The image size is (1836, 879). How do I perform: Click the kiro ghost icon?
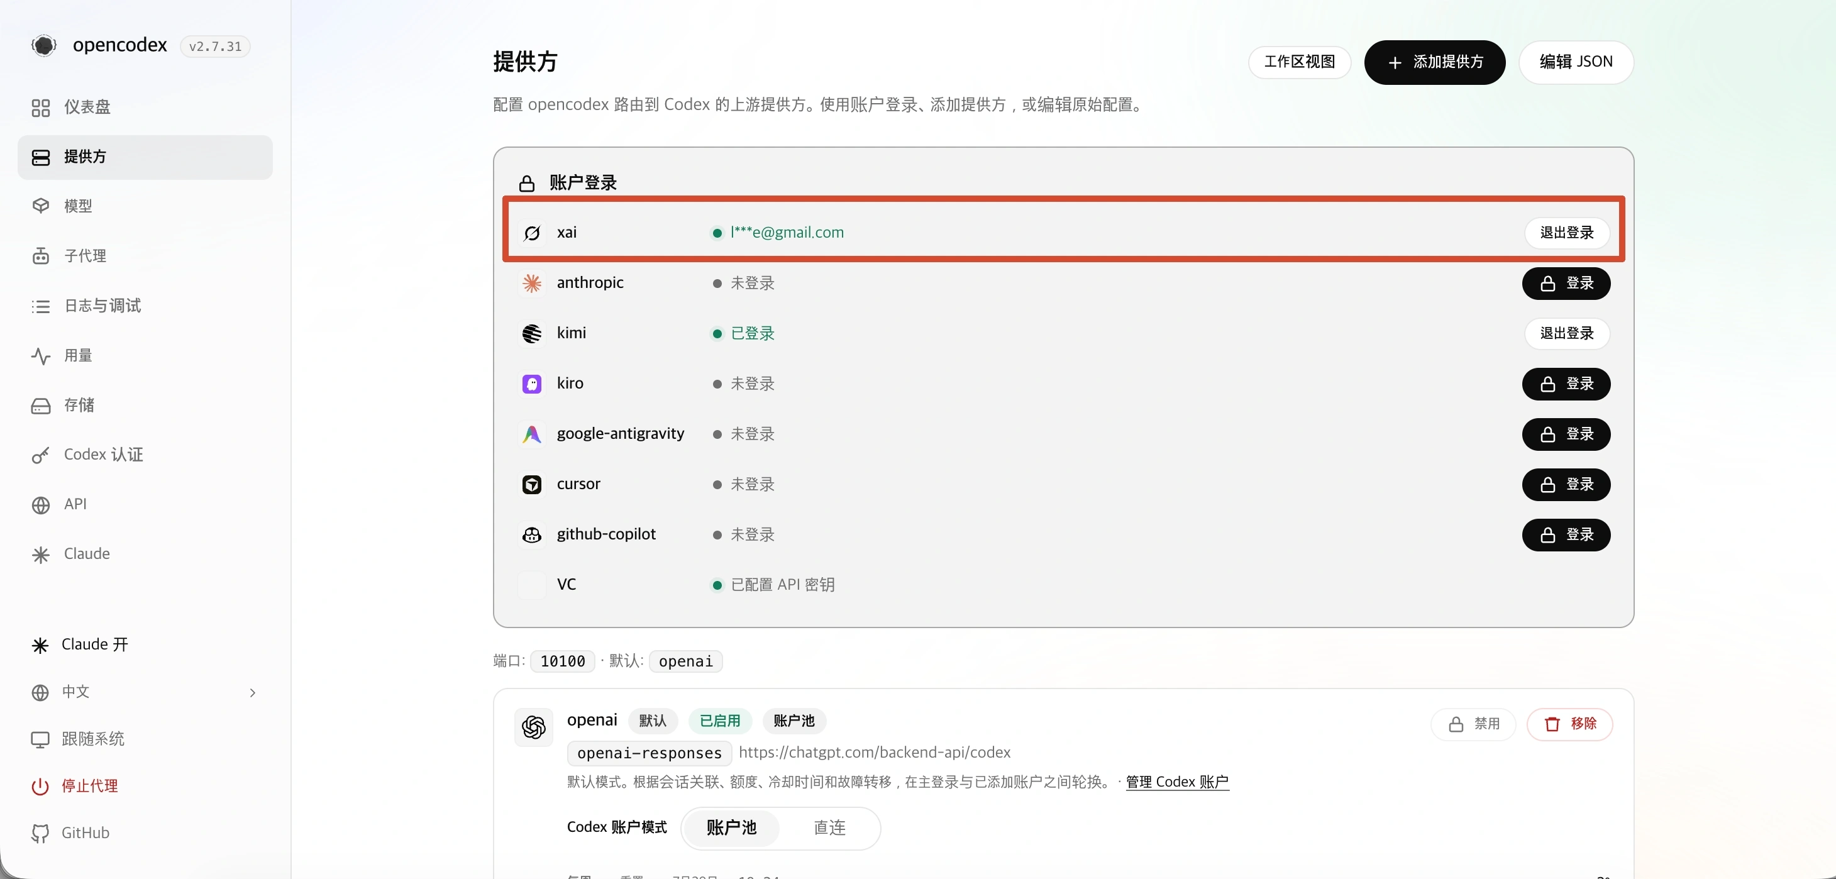pyautogui.click(x=532, y=384)
